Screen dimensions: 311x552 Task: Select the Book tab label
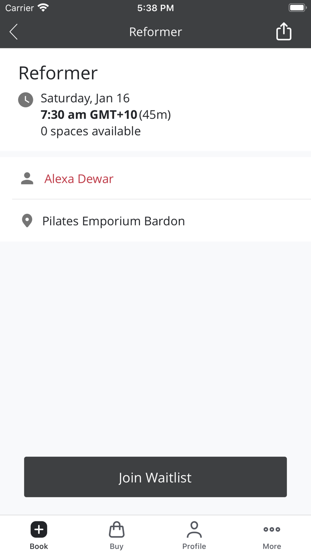[39, 546]
